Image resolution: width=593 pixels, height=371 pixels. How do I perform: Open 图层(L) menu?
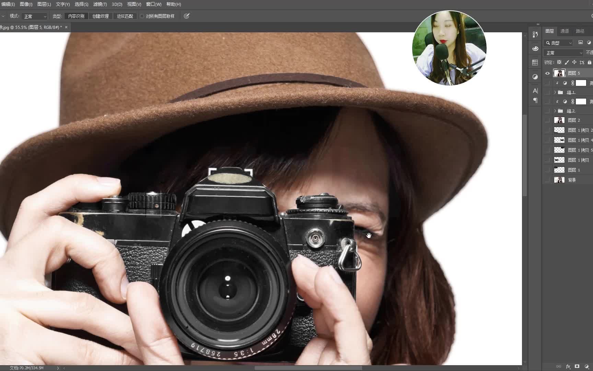(44, 4)
